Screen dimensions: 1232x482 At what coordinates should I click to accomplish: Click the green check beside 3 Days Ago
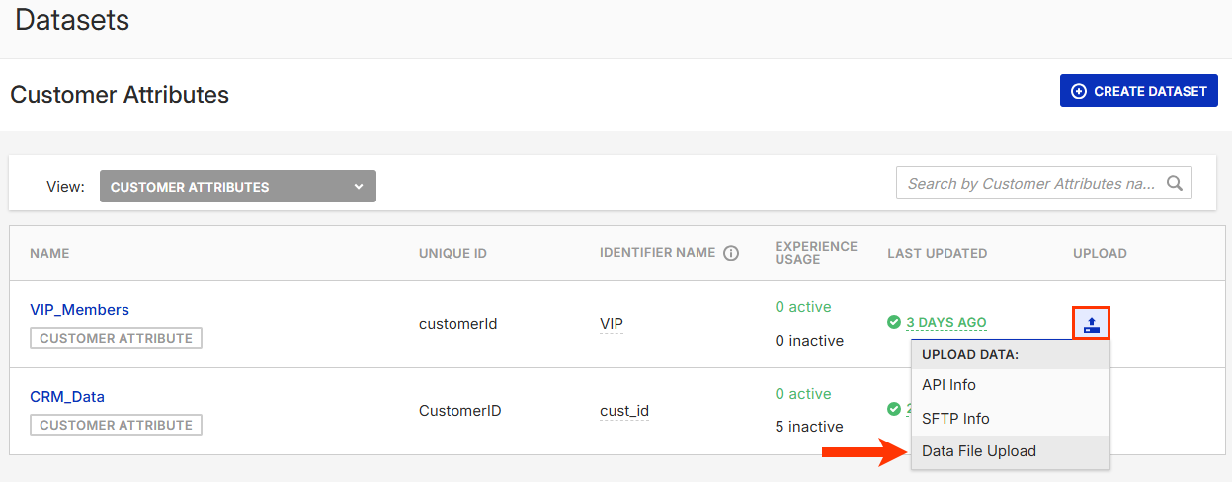(894, 322)
